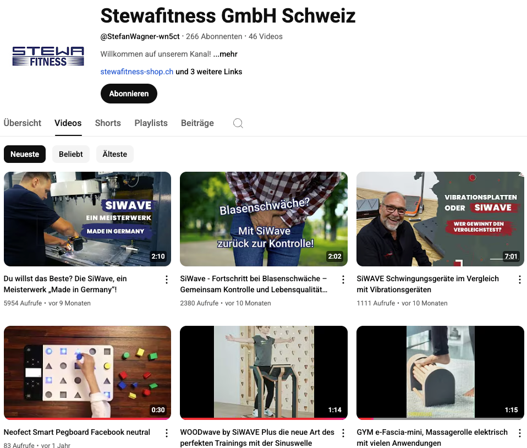Open the Vibrationsplatten oder SiWave thumbnail
Screen dimensions: 527x448
(440, 219)
